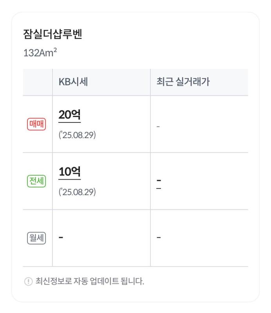Click the superscript 2 after 132Am
This screenshot has height=313, width=271.
point(55,50)
